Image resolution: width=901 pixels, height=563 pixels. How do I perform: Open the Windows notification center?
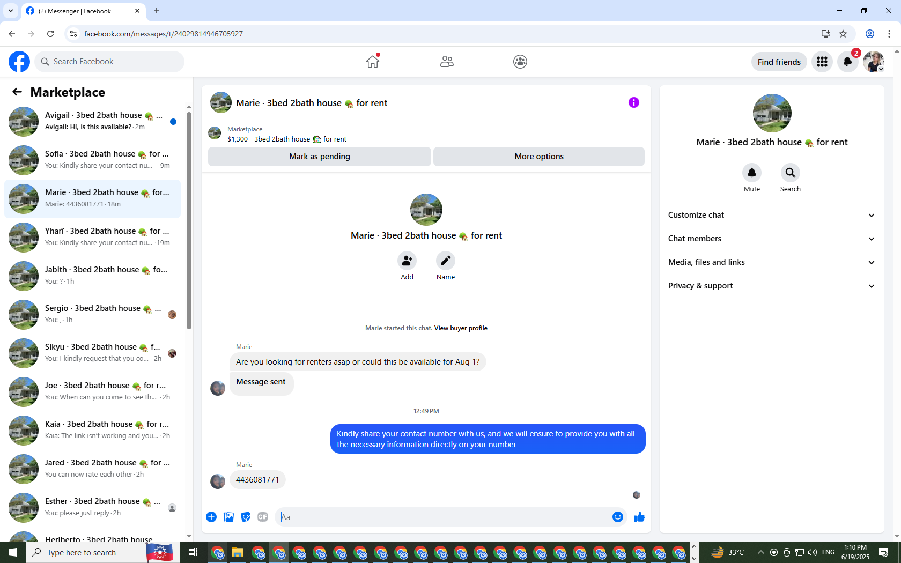click(883, 552)
